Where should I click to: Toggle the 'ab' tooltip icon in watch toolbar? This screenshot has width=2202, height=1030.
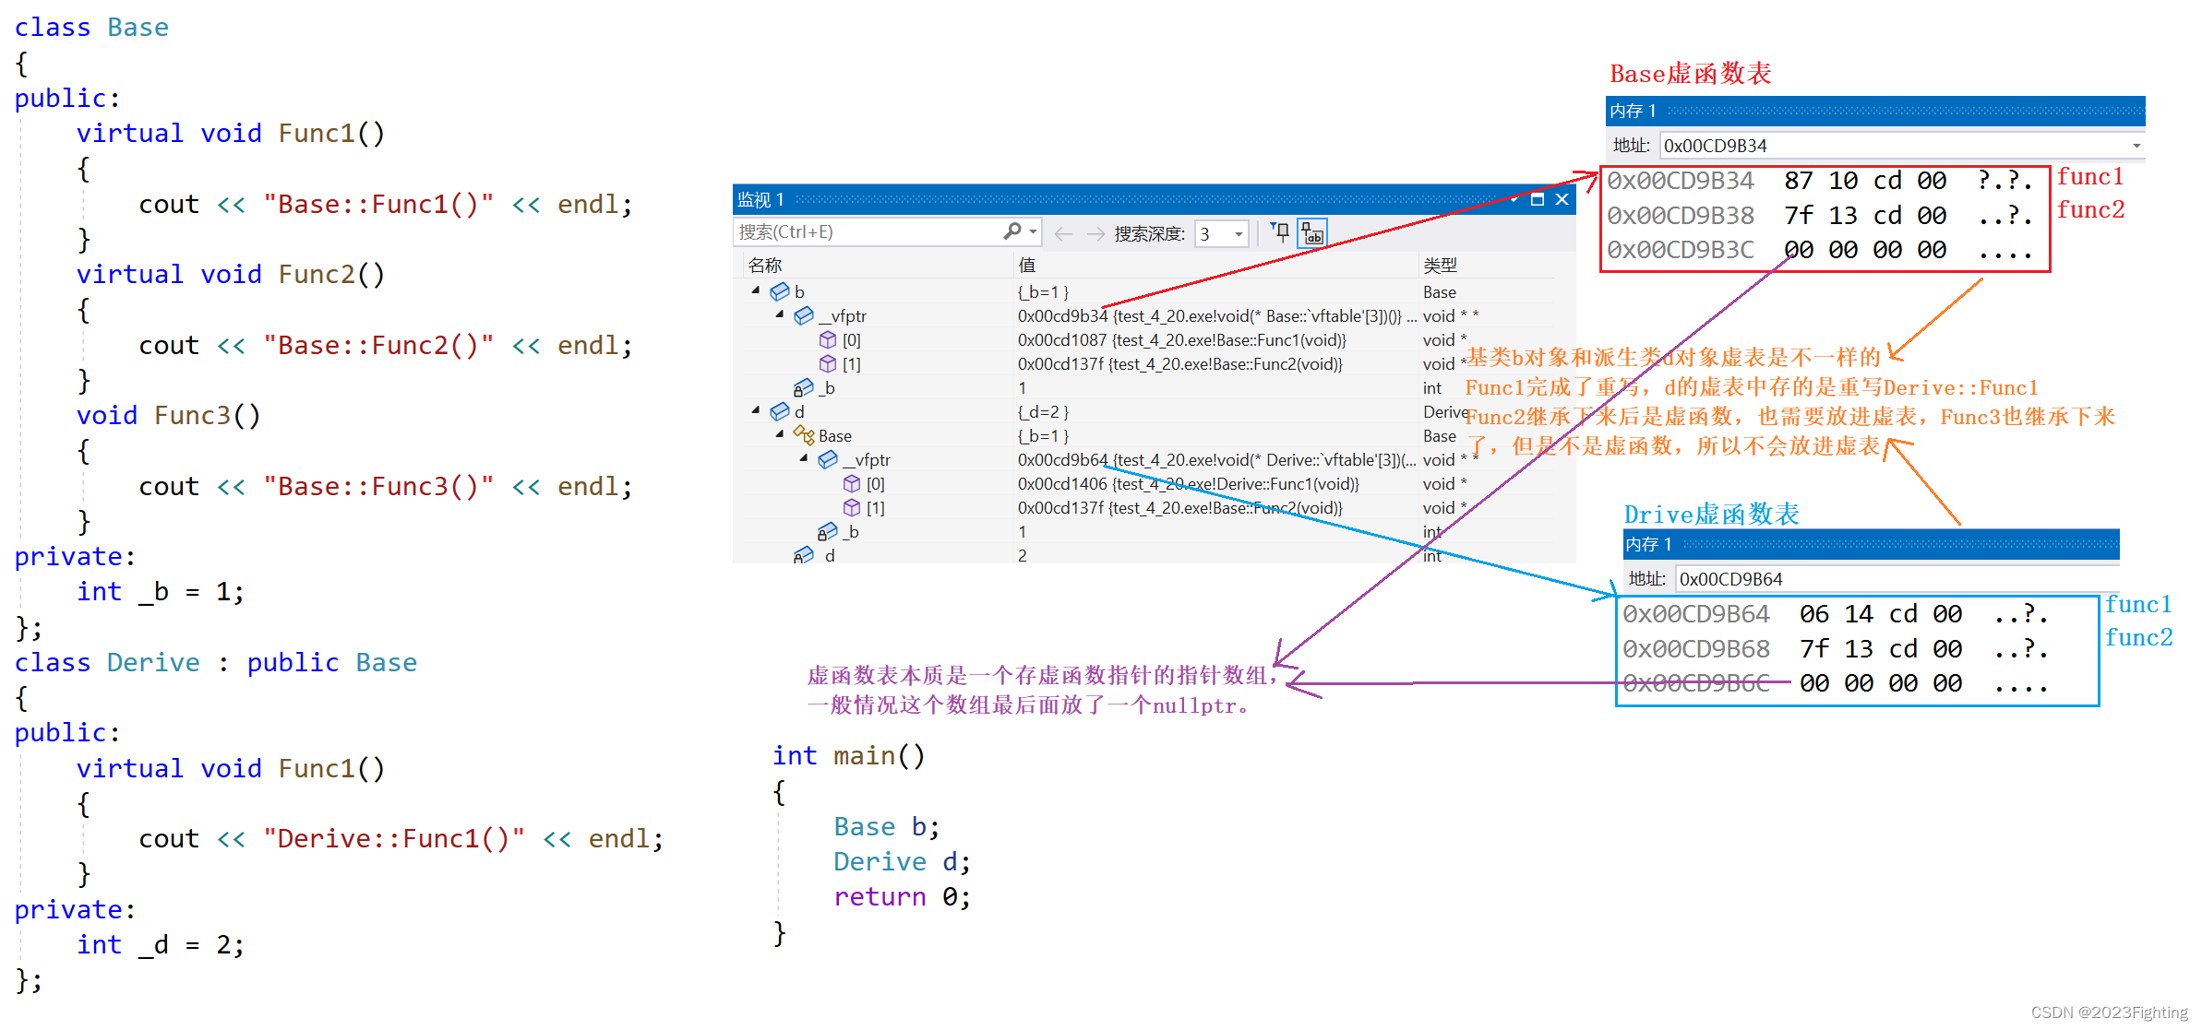tap(1312, 233)
